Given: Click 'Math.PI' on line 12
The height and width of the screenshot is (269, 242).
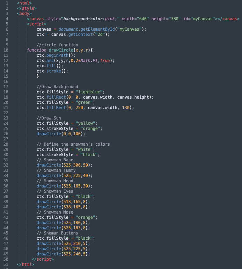Looking at the screenshot, I should coord(89,61).
